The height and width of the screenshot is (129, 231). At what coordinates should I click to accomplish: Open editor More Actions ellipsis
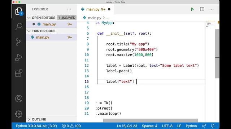pos(212,9)
